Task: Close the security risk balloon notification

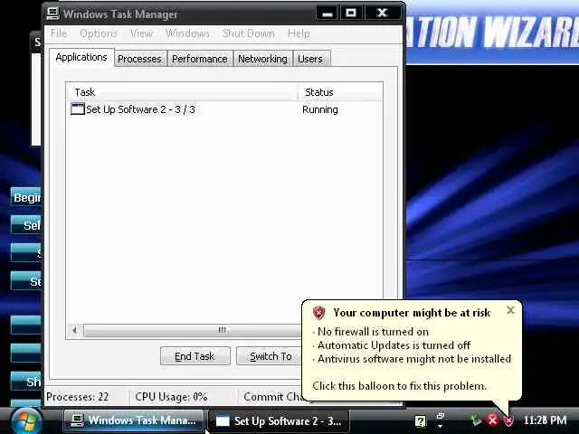Action: [510, 310]
